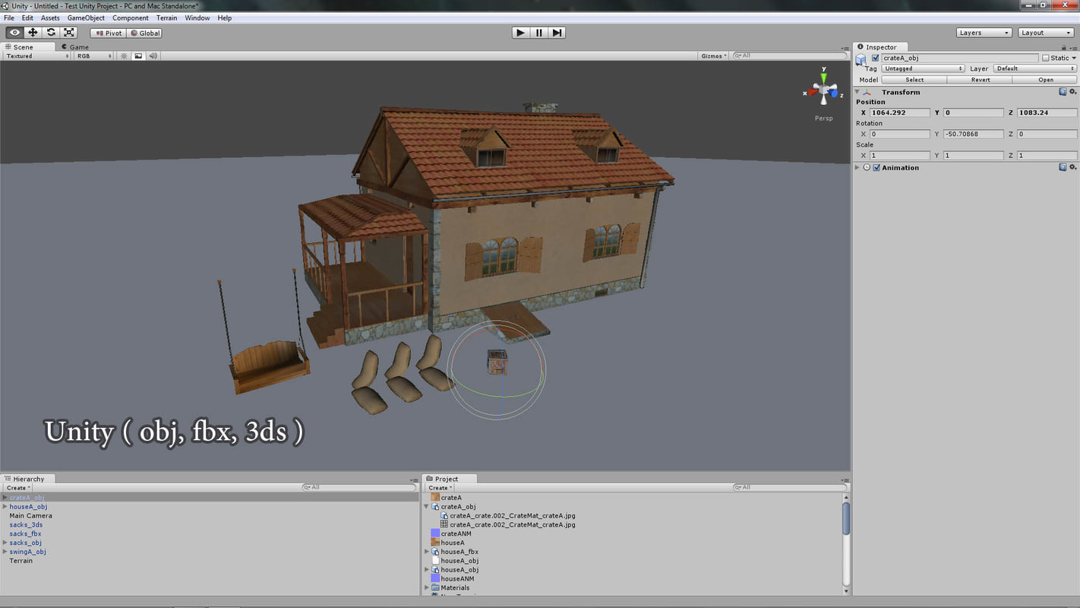Select the Move tool in toolbar
Viewport: 1080px width, 608px height.
click(x=33, y=33)
